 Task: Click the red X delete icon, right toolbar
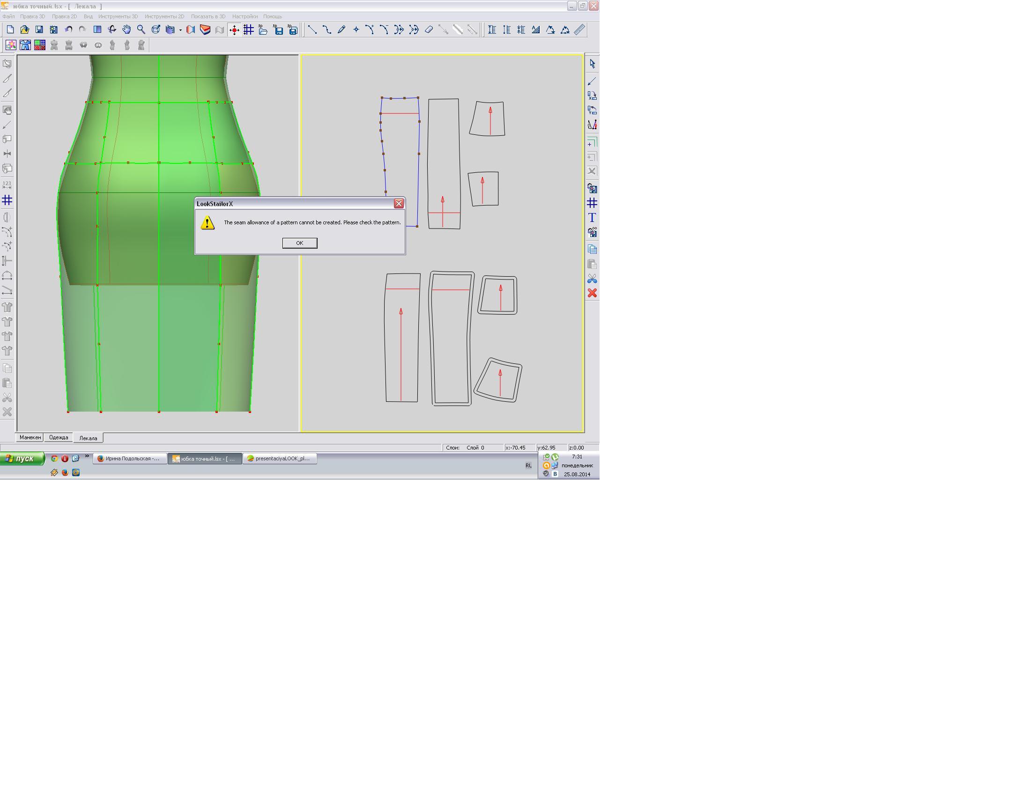pos(592,293)
